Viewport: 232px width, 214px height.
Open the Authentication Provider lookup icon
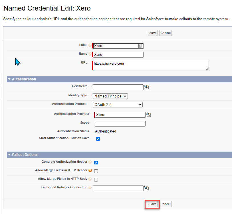148,115
